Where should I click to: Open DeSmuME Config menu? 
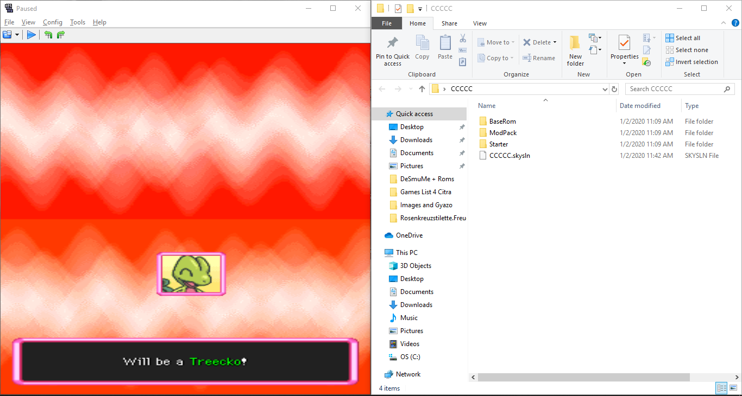(x=53, y=22)
